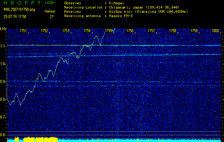Click the 1.0 frequency axis label
This screenshot has height=142, width=224.
click(x=3, y=64)
